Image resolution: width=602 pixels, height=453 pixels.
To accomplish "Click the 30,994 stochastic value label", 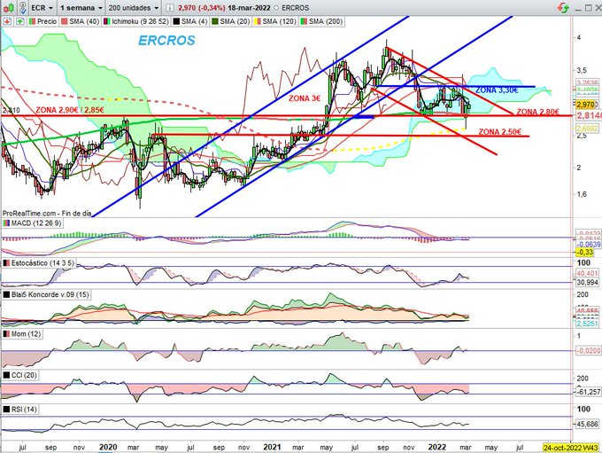I will (x=588, y=282).
